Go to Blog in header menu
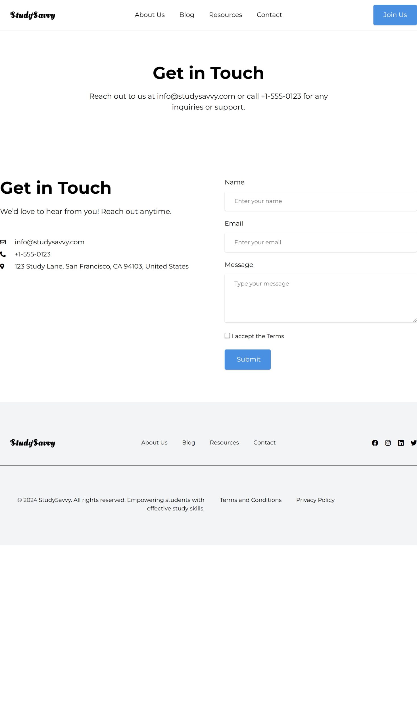 click(x=186, y=15)
